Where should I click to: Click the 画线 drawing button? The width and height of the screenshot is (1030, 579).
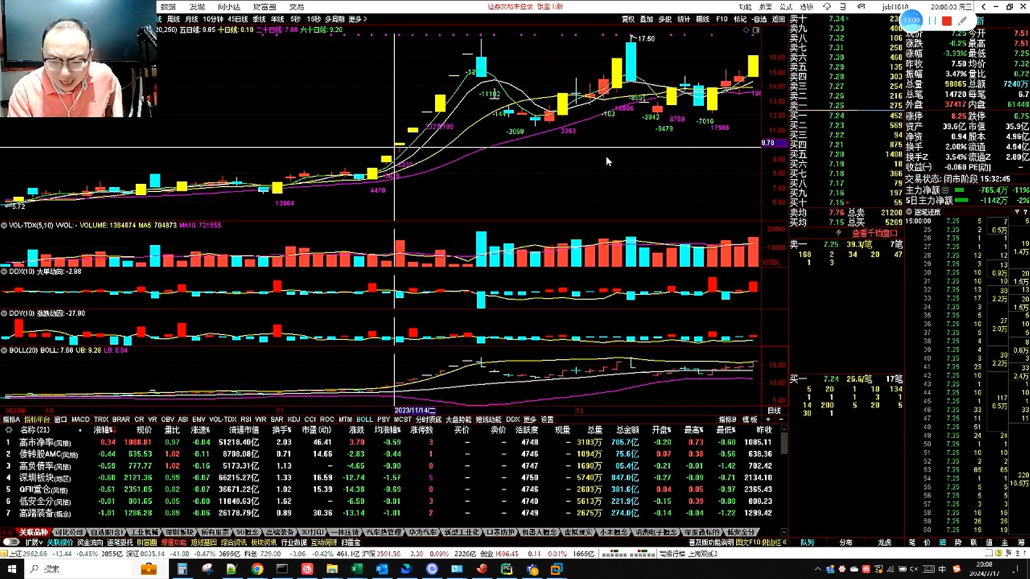pyautogui.click(x=702, y=19)
